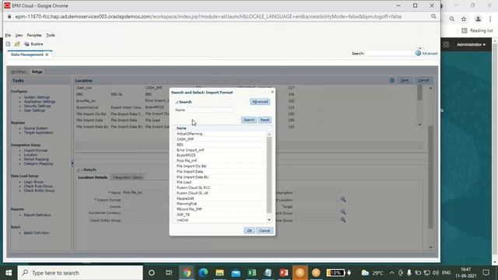
Task: Open the Tools menu
Action: click(50, 35)
